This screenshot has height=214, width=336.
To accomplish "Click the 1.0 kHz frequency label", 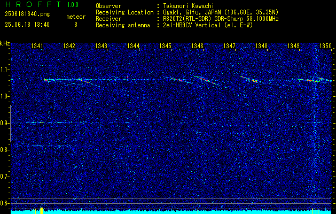I will coord(4,97).
